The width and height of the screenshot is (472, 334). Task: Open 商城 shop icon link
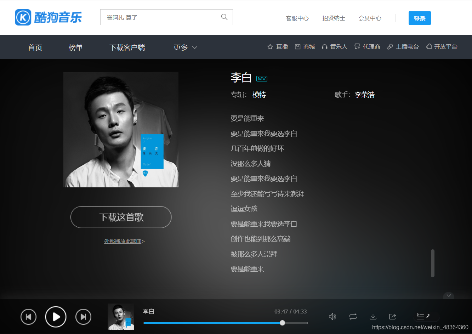[x=305, y=47]
